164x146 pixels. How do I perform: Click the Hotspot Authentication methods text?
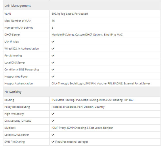pyautogui.click(x=101, y=84)
